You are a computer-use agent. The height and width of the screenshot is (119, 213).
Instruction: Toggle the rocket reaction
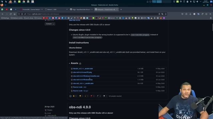tap(99, 96)
